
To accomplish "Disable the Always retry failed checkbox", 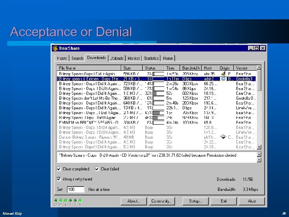I will pos(59,179).
